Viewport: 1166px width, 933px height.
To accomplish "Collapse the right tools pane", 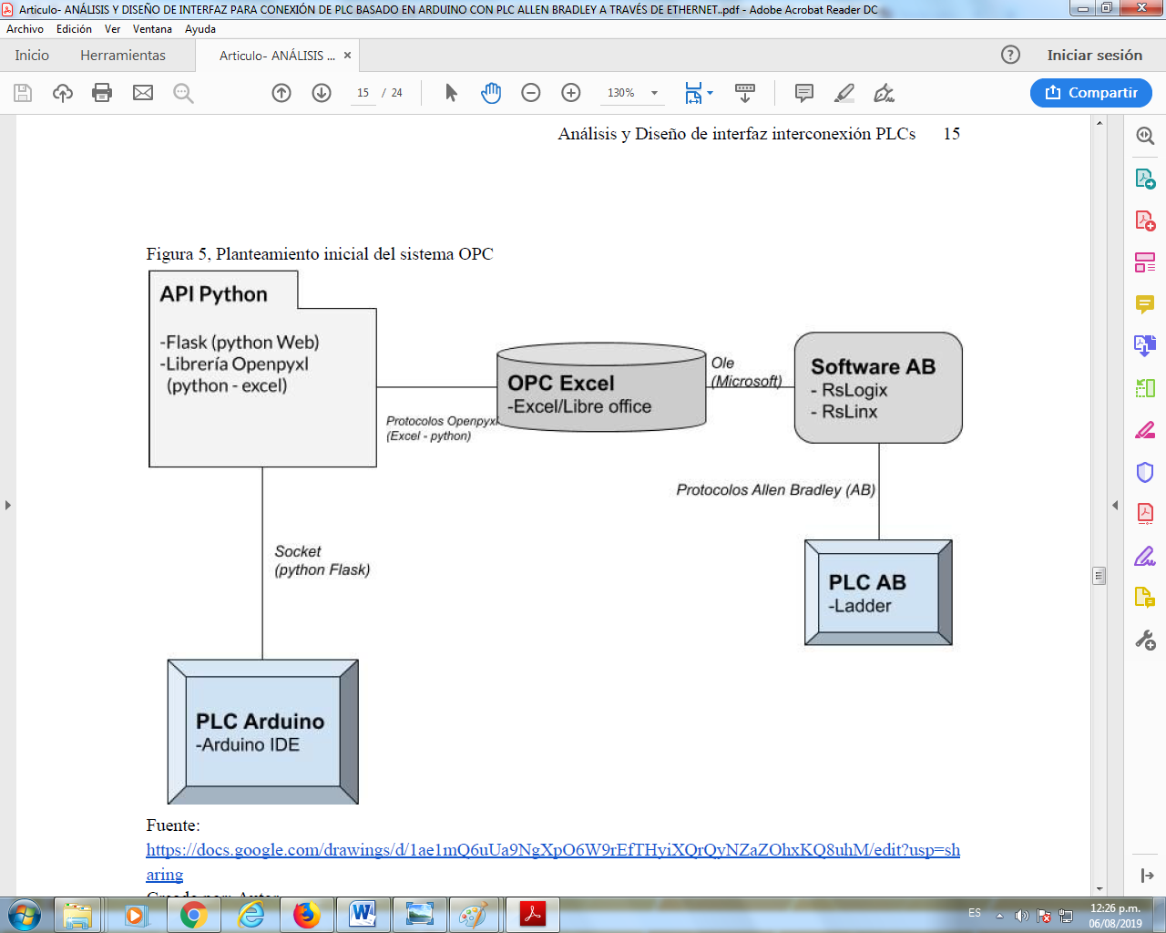I will coord(1114,505).
